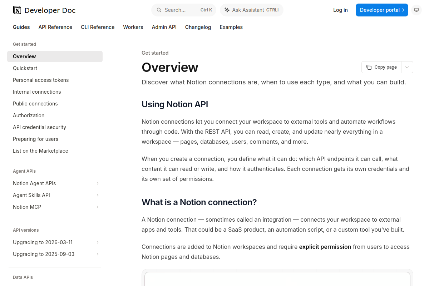
Task: Open API credential security page
Action: pos(55,127)
